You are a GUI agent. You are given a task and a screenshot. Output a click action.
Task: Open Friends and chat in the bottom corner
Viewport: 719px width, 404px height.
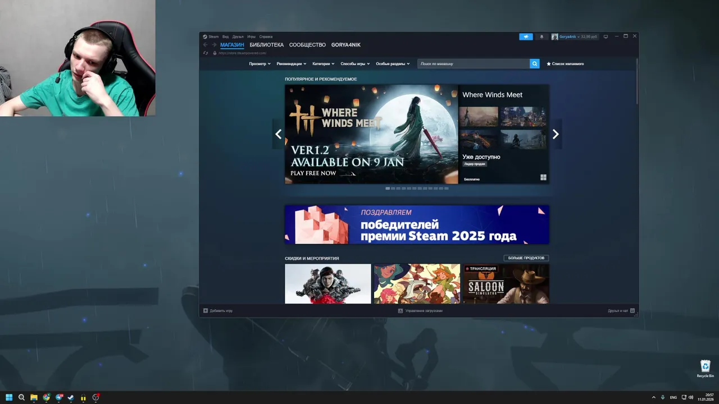coord(621,310)
